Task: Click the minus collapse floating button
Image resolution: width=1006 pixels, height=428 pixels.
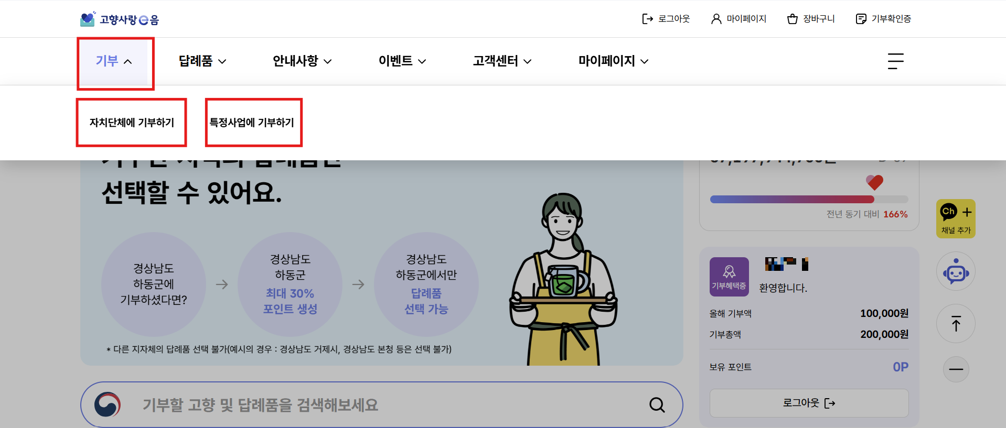Action: click(956, 369)
